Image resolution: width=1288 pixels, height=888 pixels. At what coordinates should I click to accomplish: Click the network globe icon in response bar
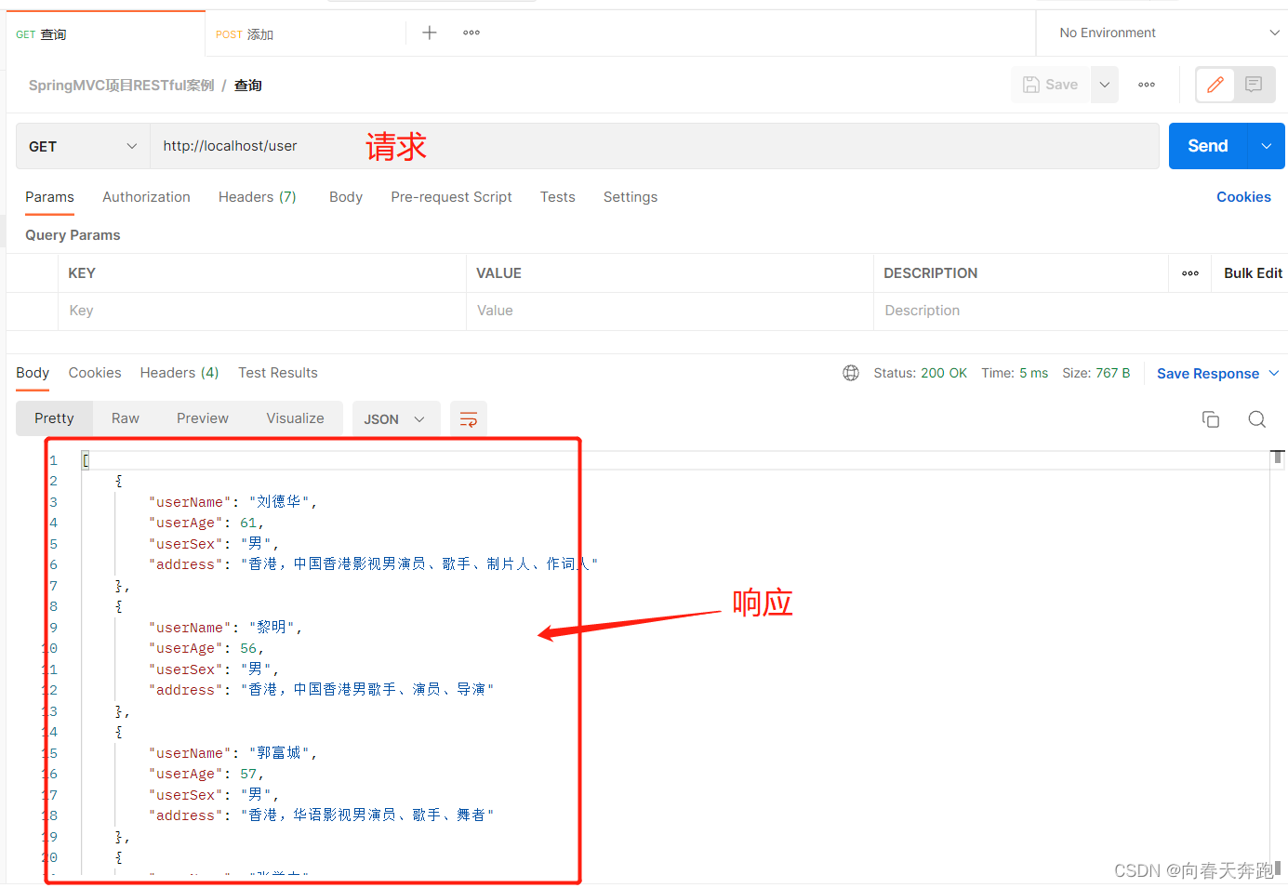[x=851, y=373]
